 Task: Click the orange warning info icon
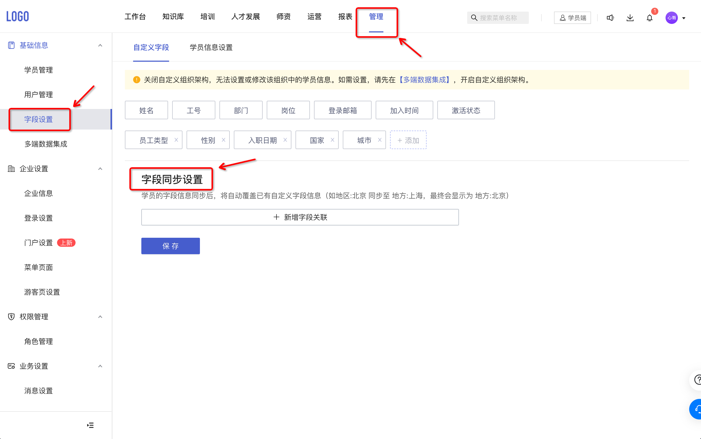(136, 80)
